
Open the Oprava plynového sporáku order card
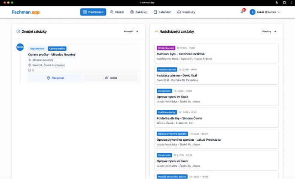tap(216, 139)
